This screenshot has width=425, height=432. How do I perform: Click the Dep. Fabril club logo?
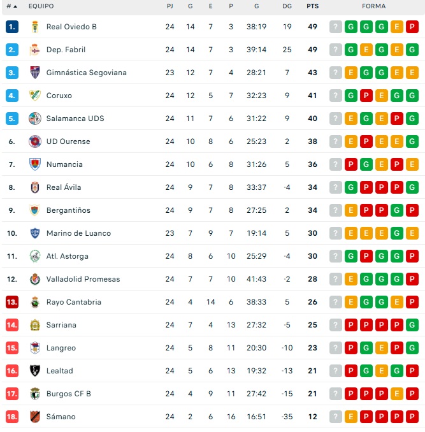coord(34,50)
